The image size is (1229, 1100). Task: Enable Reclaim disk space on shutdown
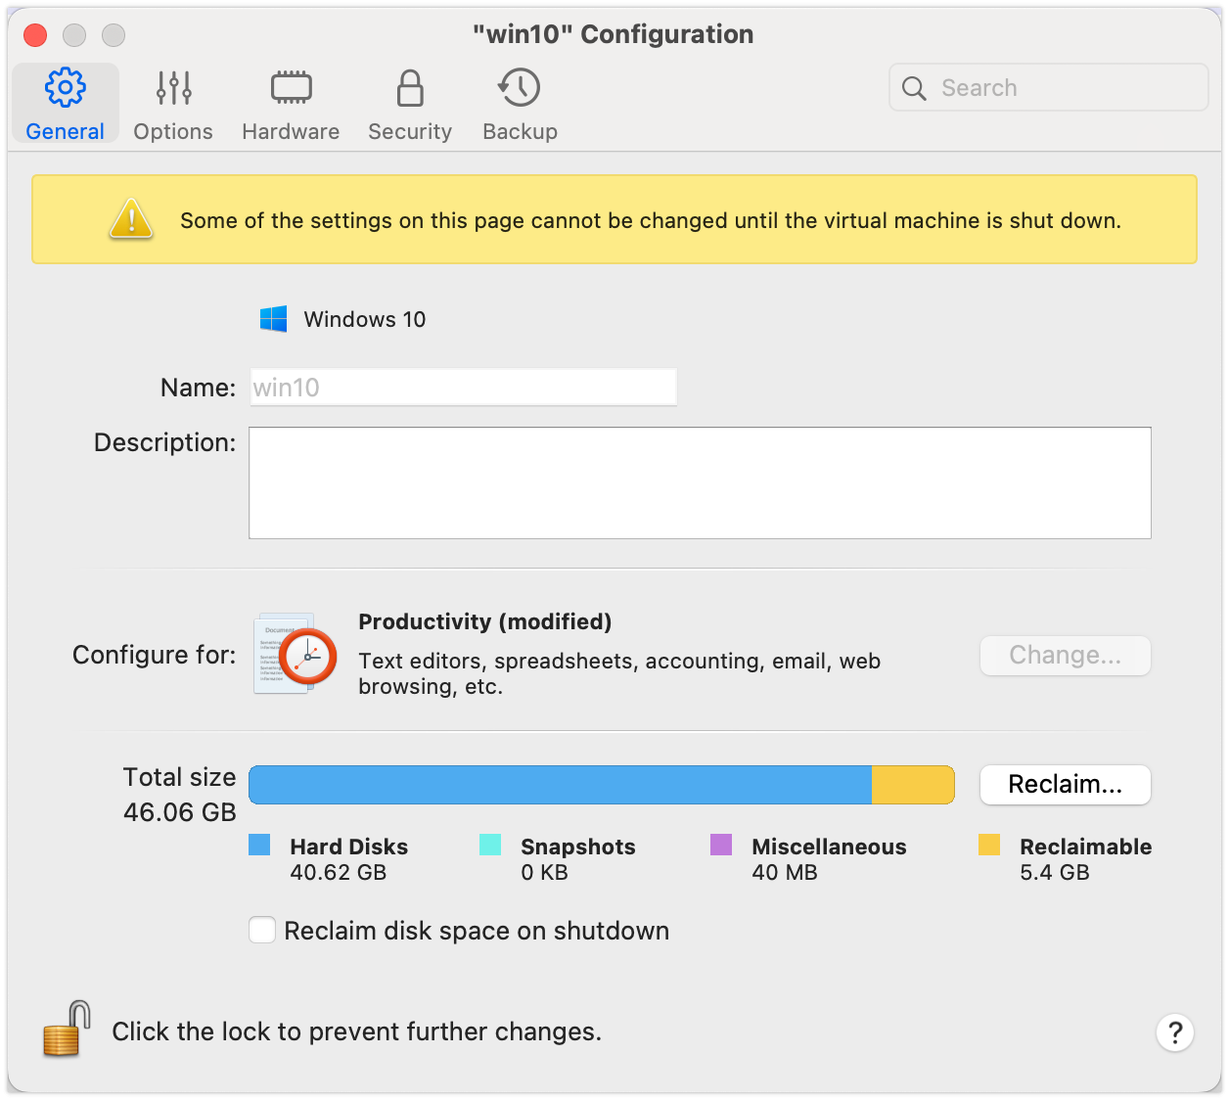(x=262, y=930)
